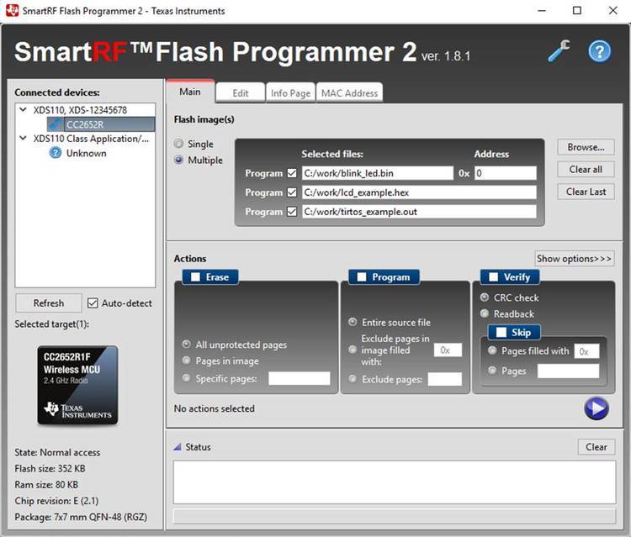Expand options with Show options>>>

point(575,259)
